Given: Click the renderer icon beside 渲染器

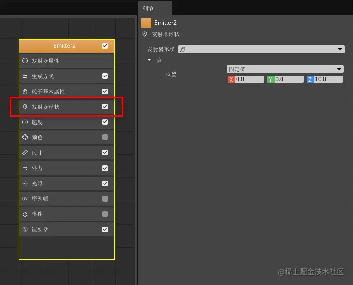Looking at the screenshot, I should click(x=25, y=229).
